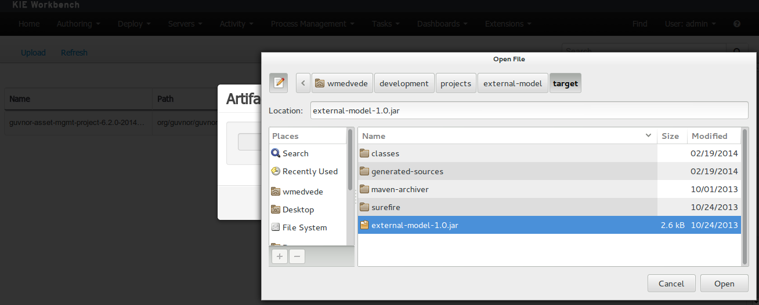Image resolution: width=759 pixels, height=305 pixels.
Task: Select the Home menu item
Action: (x=29, y=24)
